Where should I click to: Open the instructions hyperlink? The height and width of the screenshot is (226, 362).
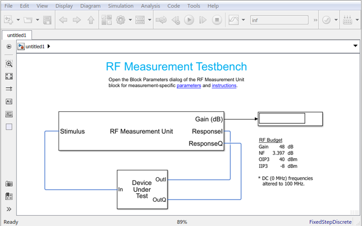[x=224, y=86]
